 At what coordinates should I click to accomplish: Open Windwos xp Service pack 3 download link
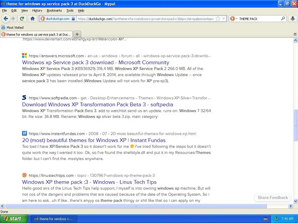pyautogui.click(x=95, y=62)
